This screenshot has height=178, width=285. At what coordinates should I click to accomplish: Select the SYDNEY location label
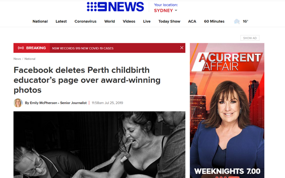pyautogui.click(x=163, y=11)
